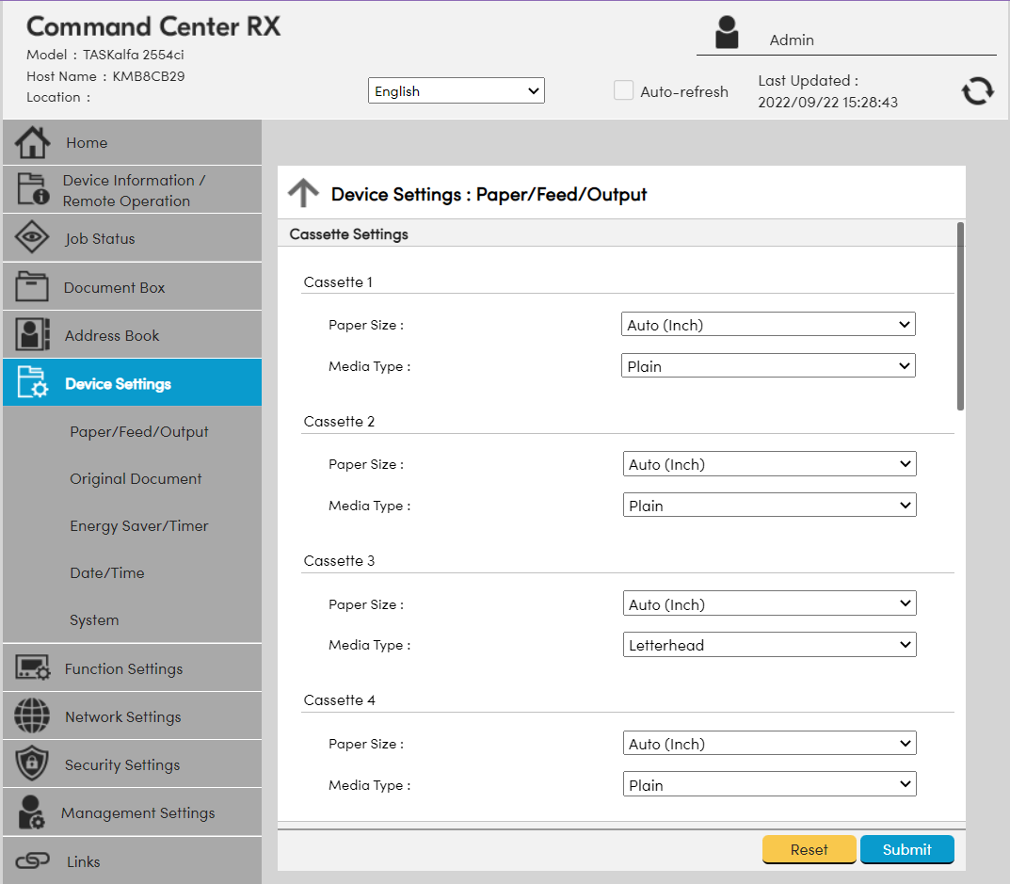The image size is (1010, 884).
Task: Open Cassette 2 Paper Size dropdown
Action: 769,464
